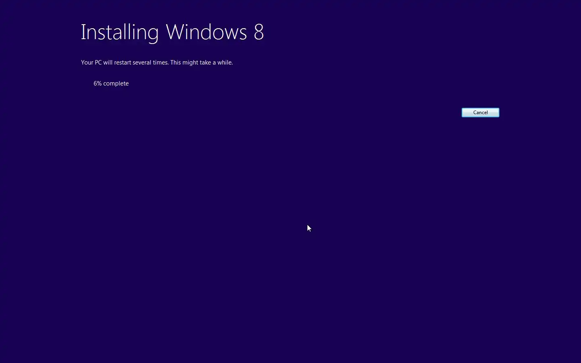581x363 pixels.
Task: Select the '6% complete' progress text
Action: tap(111, 83)
